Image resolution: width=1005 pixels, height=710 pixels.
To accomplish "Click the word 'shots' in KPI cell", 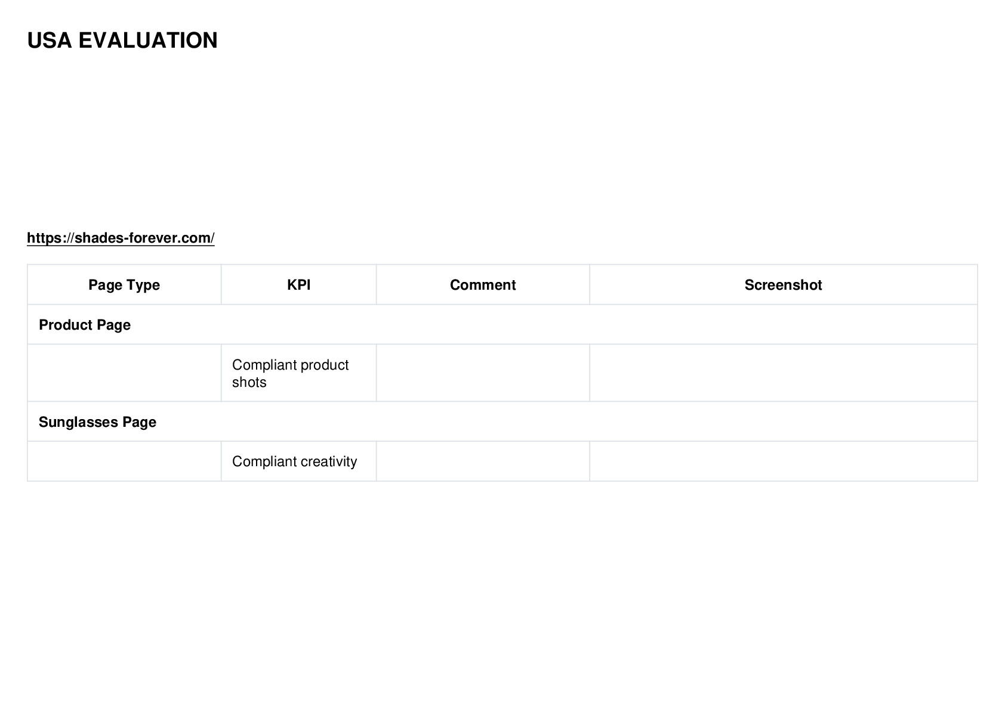I will (x=249, y=382).
